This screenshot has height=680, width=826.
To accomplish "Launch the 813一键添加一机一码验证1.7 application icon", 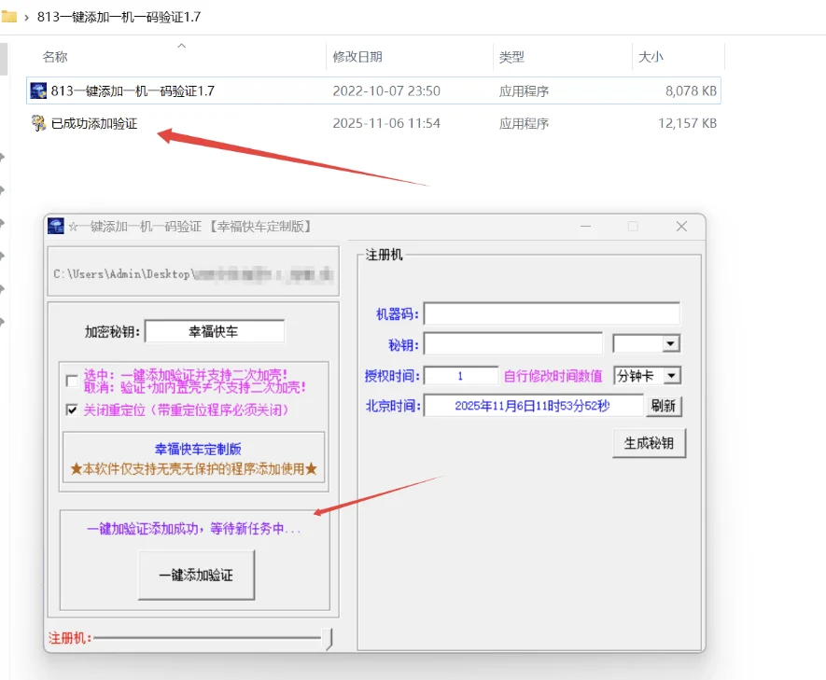I will click(x=38, y=90).
